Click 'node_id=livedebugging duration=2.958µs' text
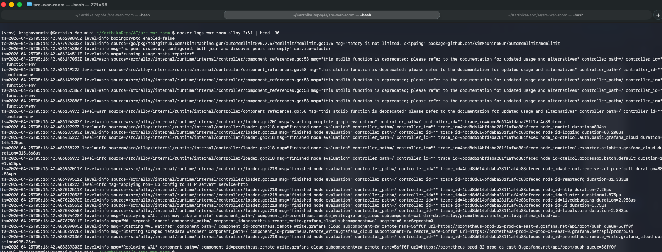The width and height of the screenshot is (662, 252). pos(589,200)
